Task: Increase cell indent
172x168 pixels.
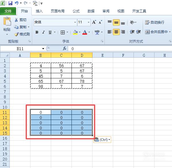Action: (138, 32)
